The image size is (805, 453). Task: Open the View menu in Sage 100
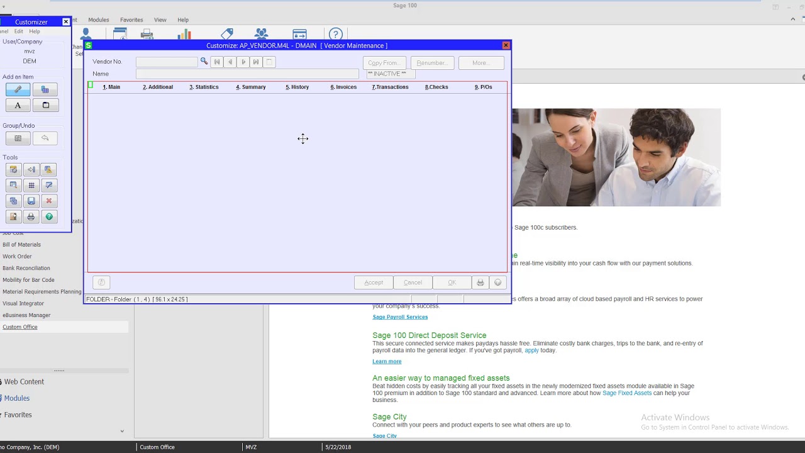(160, 20)
